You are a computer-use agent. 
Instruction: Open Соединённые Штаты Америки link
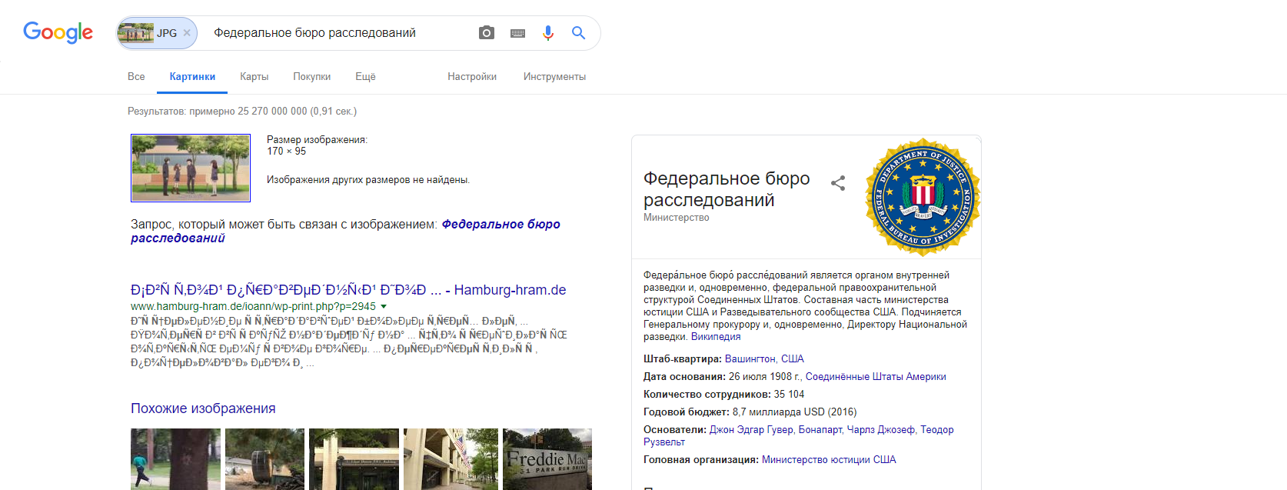[x=876, y=377]
